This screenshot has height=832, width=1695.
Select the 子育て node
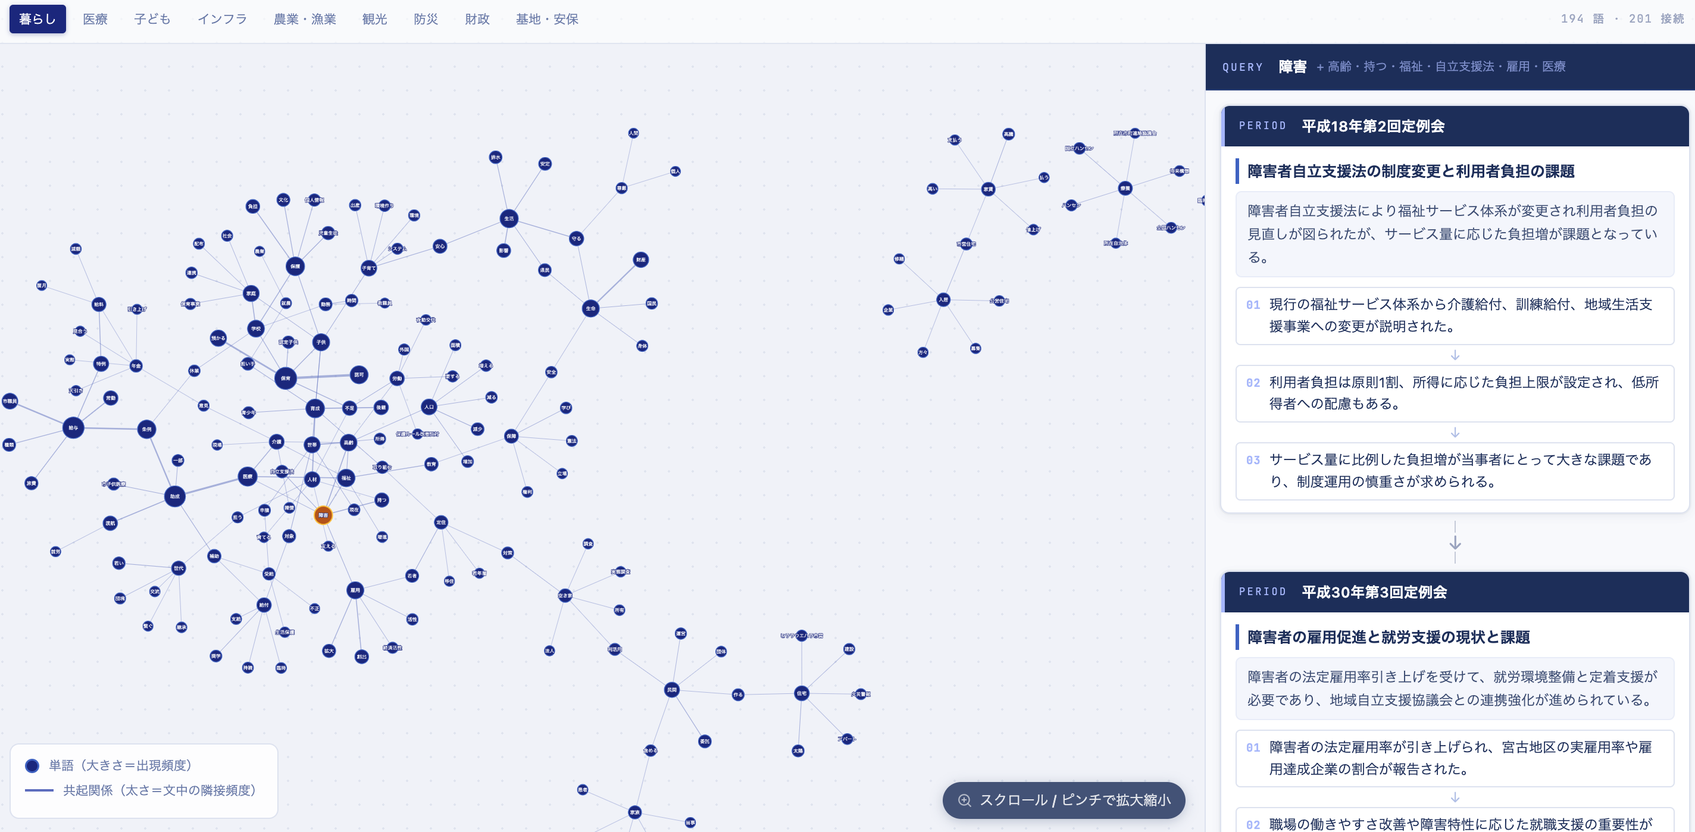368,268
